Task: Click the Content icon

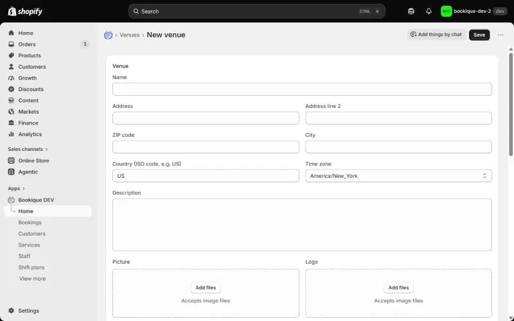Action: click(11, 101)
